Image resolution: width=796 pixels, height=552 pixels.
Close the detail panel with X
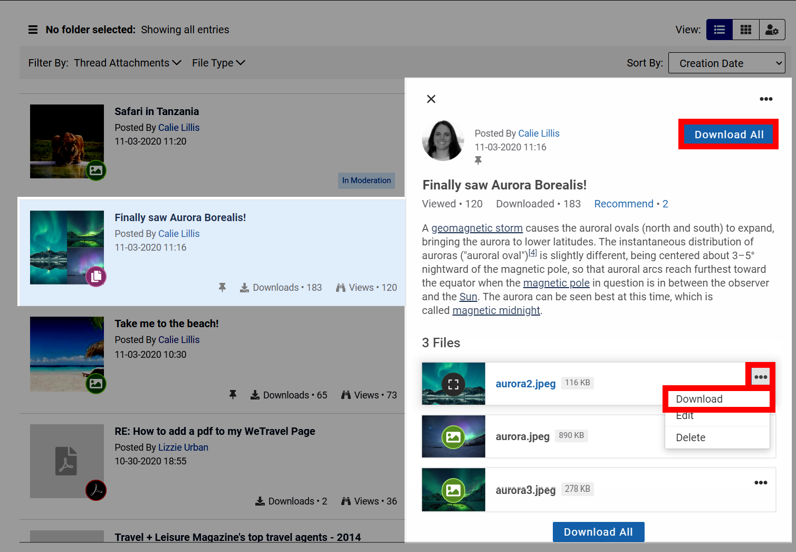(431, 99)
